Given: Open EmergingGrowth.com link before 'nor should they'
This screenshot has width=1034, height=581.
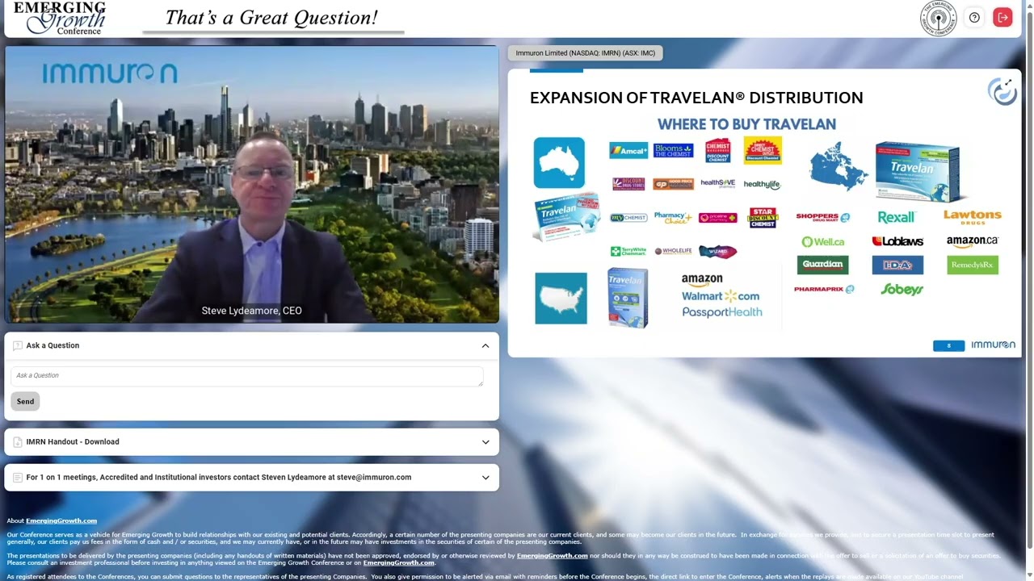Looking at the screenshot, I should click(x=553, y=555).
